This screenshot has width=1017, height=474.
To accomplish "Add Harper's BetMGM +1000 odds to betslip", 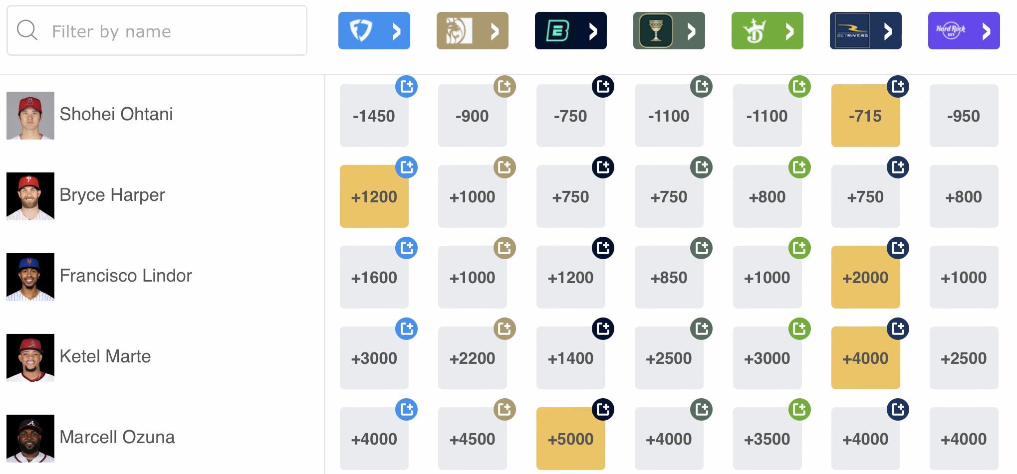I will click(x=505, y=167).
